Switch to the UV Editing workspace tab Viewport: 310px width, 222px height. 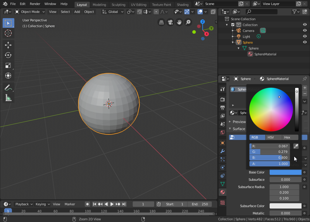tap(139, 5)
